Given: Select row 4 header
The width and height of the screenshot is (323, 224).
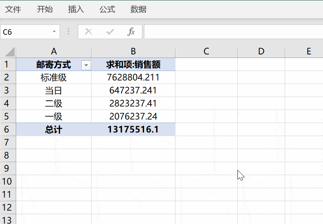Looking at the screenshot, I should 8,103.
